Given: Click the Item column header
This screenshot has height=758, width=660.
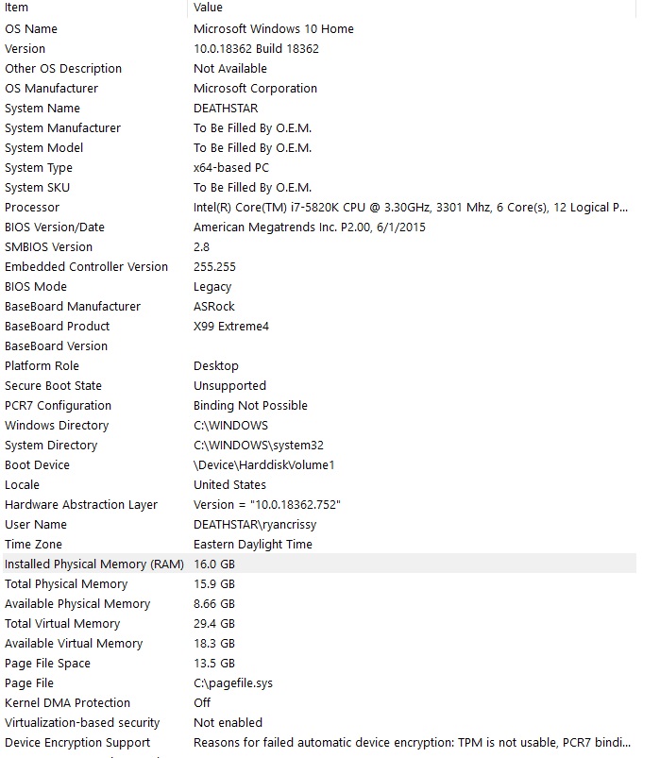Looking at the screenshot, I should point(94,8).
